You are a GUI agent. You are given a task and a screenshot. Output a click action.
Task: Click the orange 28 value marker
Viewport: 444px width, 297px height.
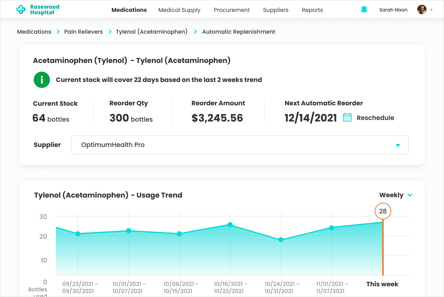point(383,211)
